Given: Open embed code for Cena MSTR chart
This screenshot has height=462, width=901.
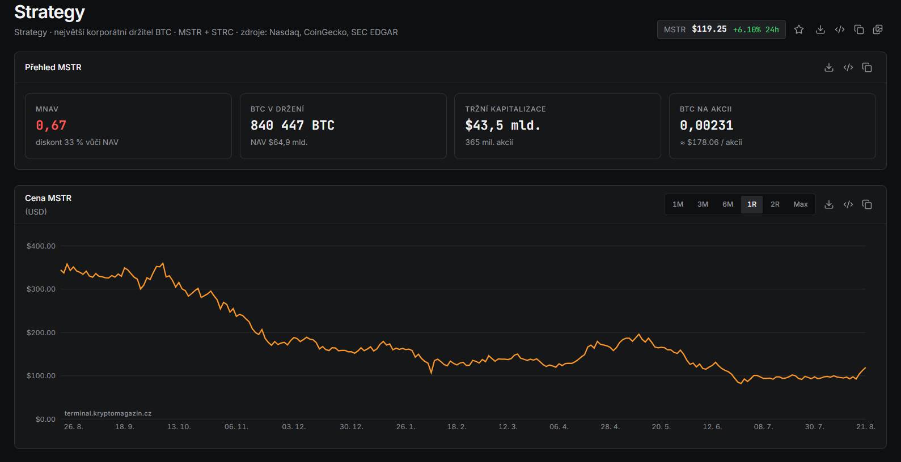Looking at the screenshot, I should 848,204.
